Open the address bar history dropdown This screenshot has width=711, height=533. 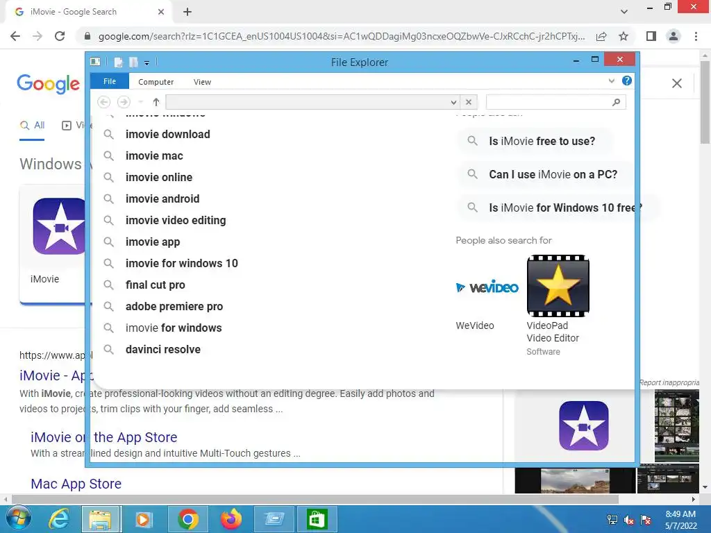[453, 103]
